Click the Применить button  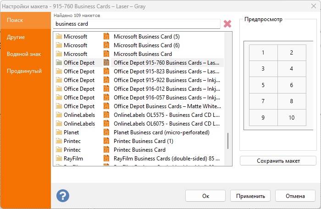(250, 196)
